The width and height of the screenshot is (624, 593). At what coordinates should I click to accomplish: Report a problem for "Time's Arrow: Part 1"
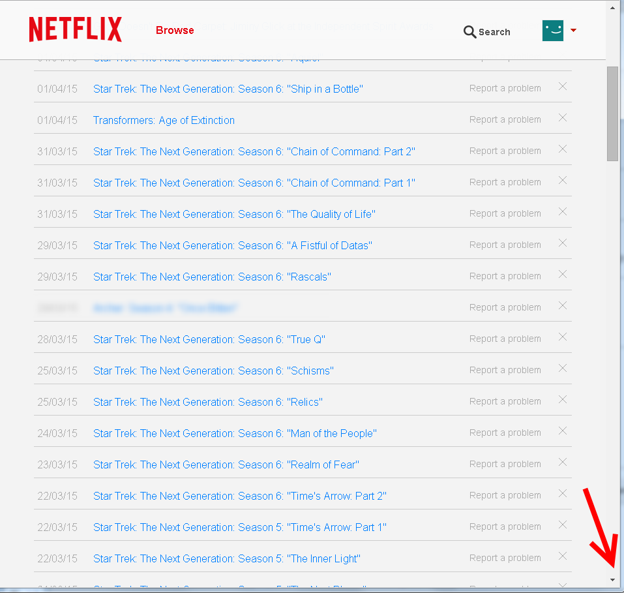coord(505,526)
